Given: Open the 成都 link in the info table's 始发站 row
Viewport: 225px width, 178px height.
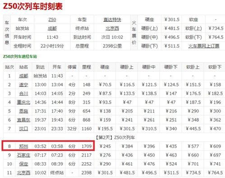Looking at the screenshot, I should (52, 28).
